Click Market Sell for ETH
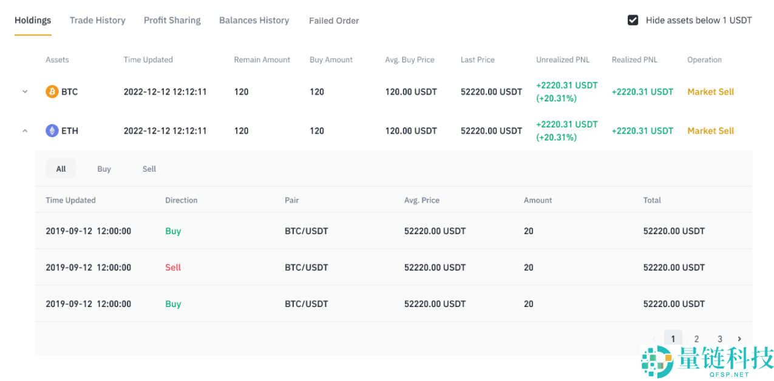Viewport: 774px width, 381px height. [710, 130]
